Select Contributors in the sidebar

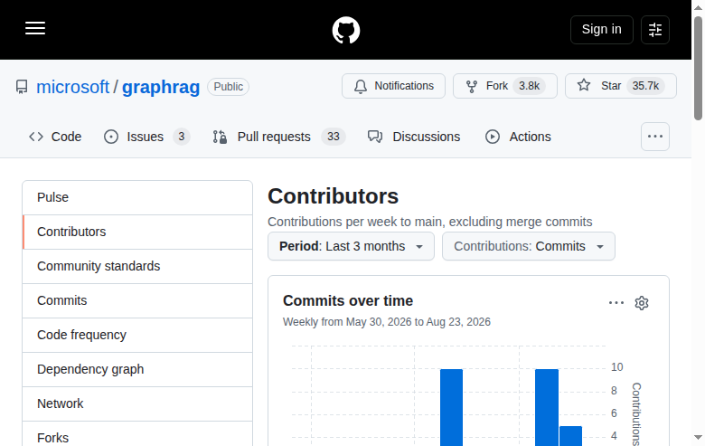coord(137,232)
